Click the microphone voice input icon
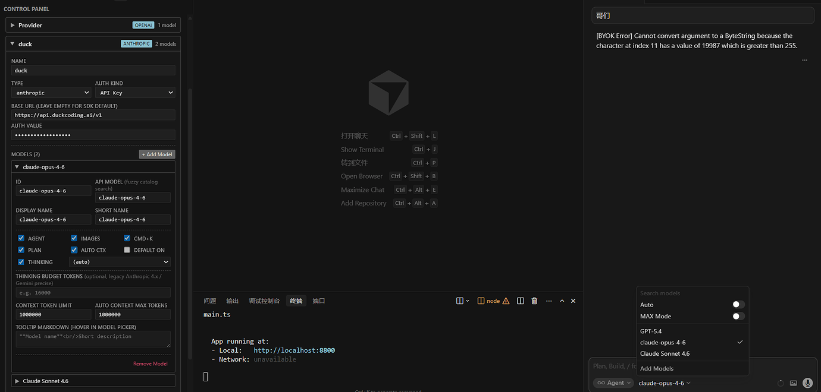Viewport: 821px width, 392px height. [807, 383]
